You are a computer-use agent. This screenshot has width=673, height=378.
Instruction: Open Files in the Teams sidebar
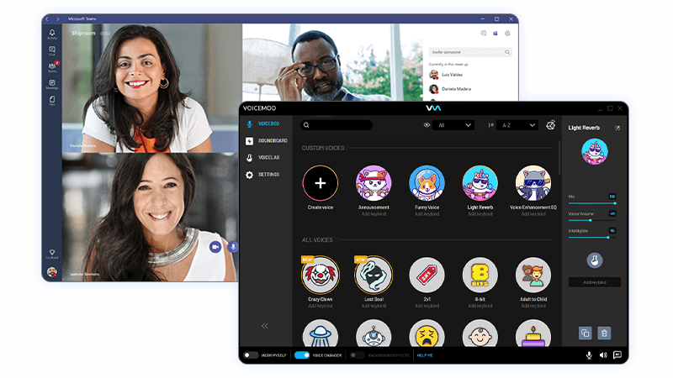pos(52,100)
